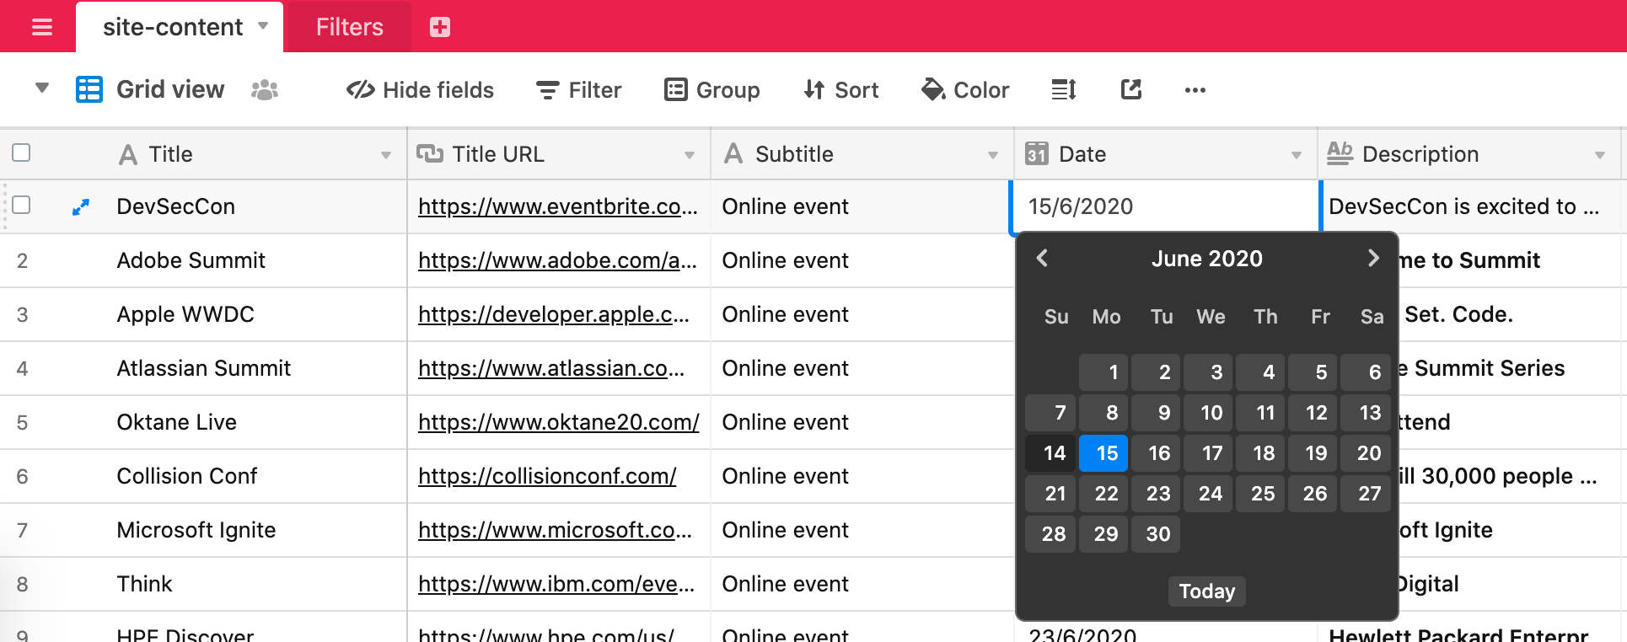Image resolution: width=1627 pixels, height=642 pixels.
Task: Open the Title URL column dropdown
Action: [x=690, y=155]
